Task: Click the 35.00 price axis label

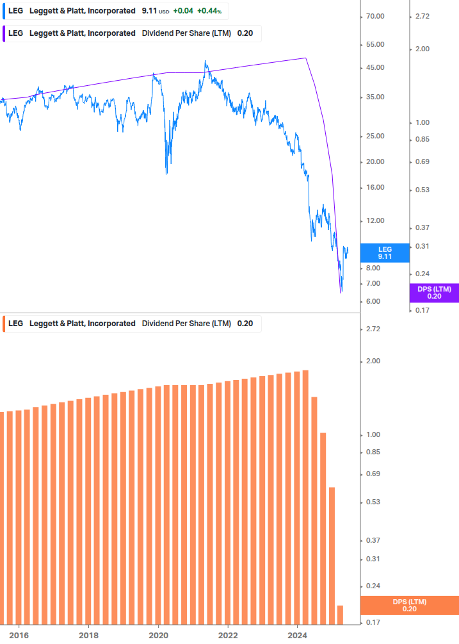Action: pos(375,97)
